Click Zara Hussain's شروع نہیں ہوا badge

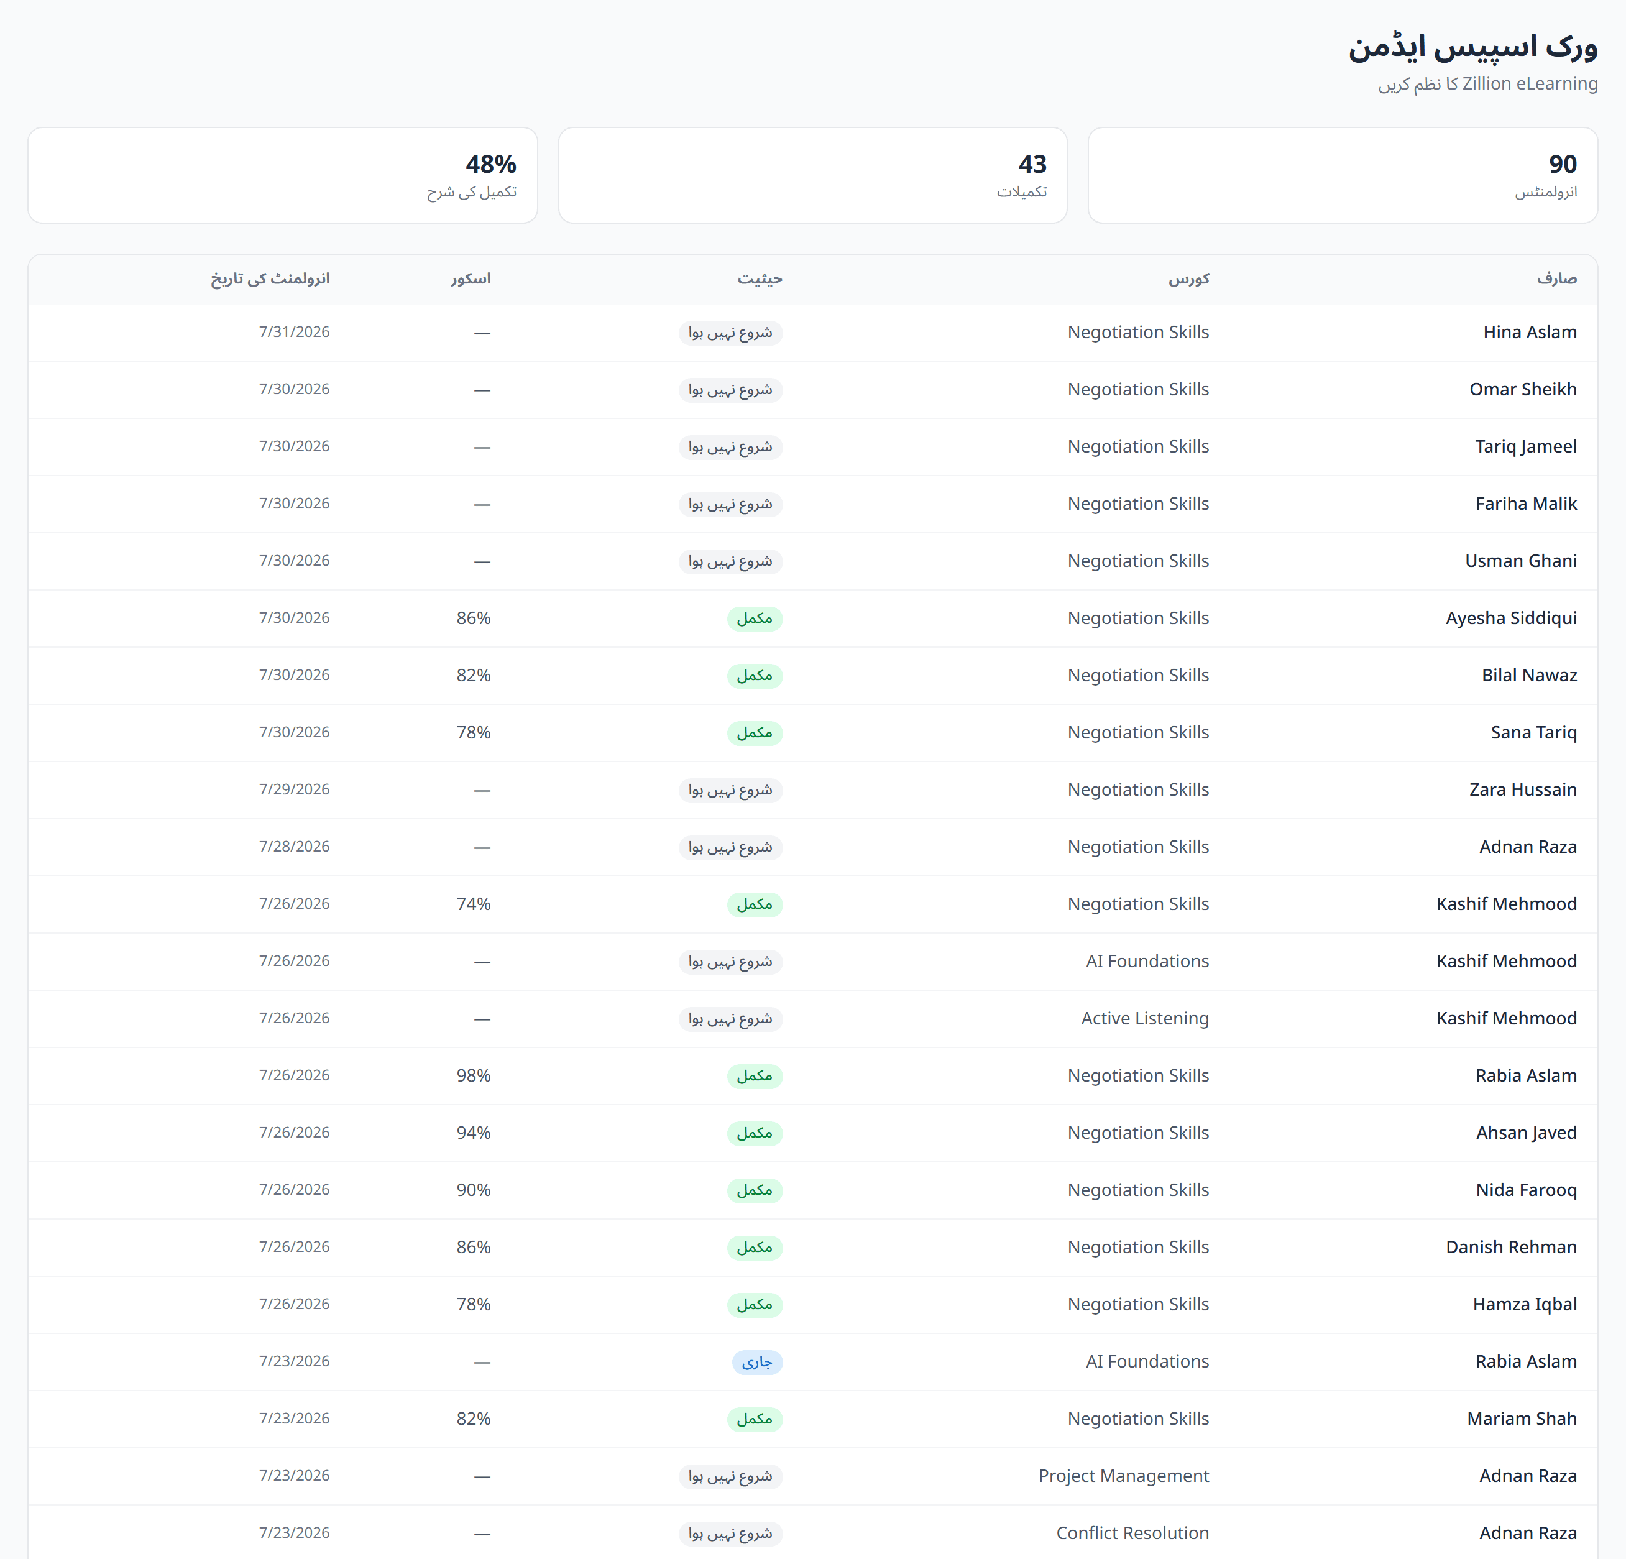(730, 790)
